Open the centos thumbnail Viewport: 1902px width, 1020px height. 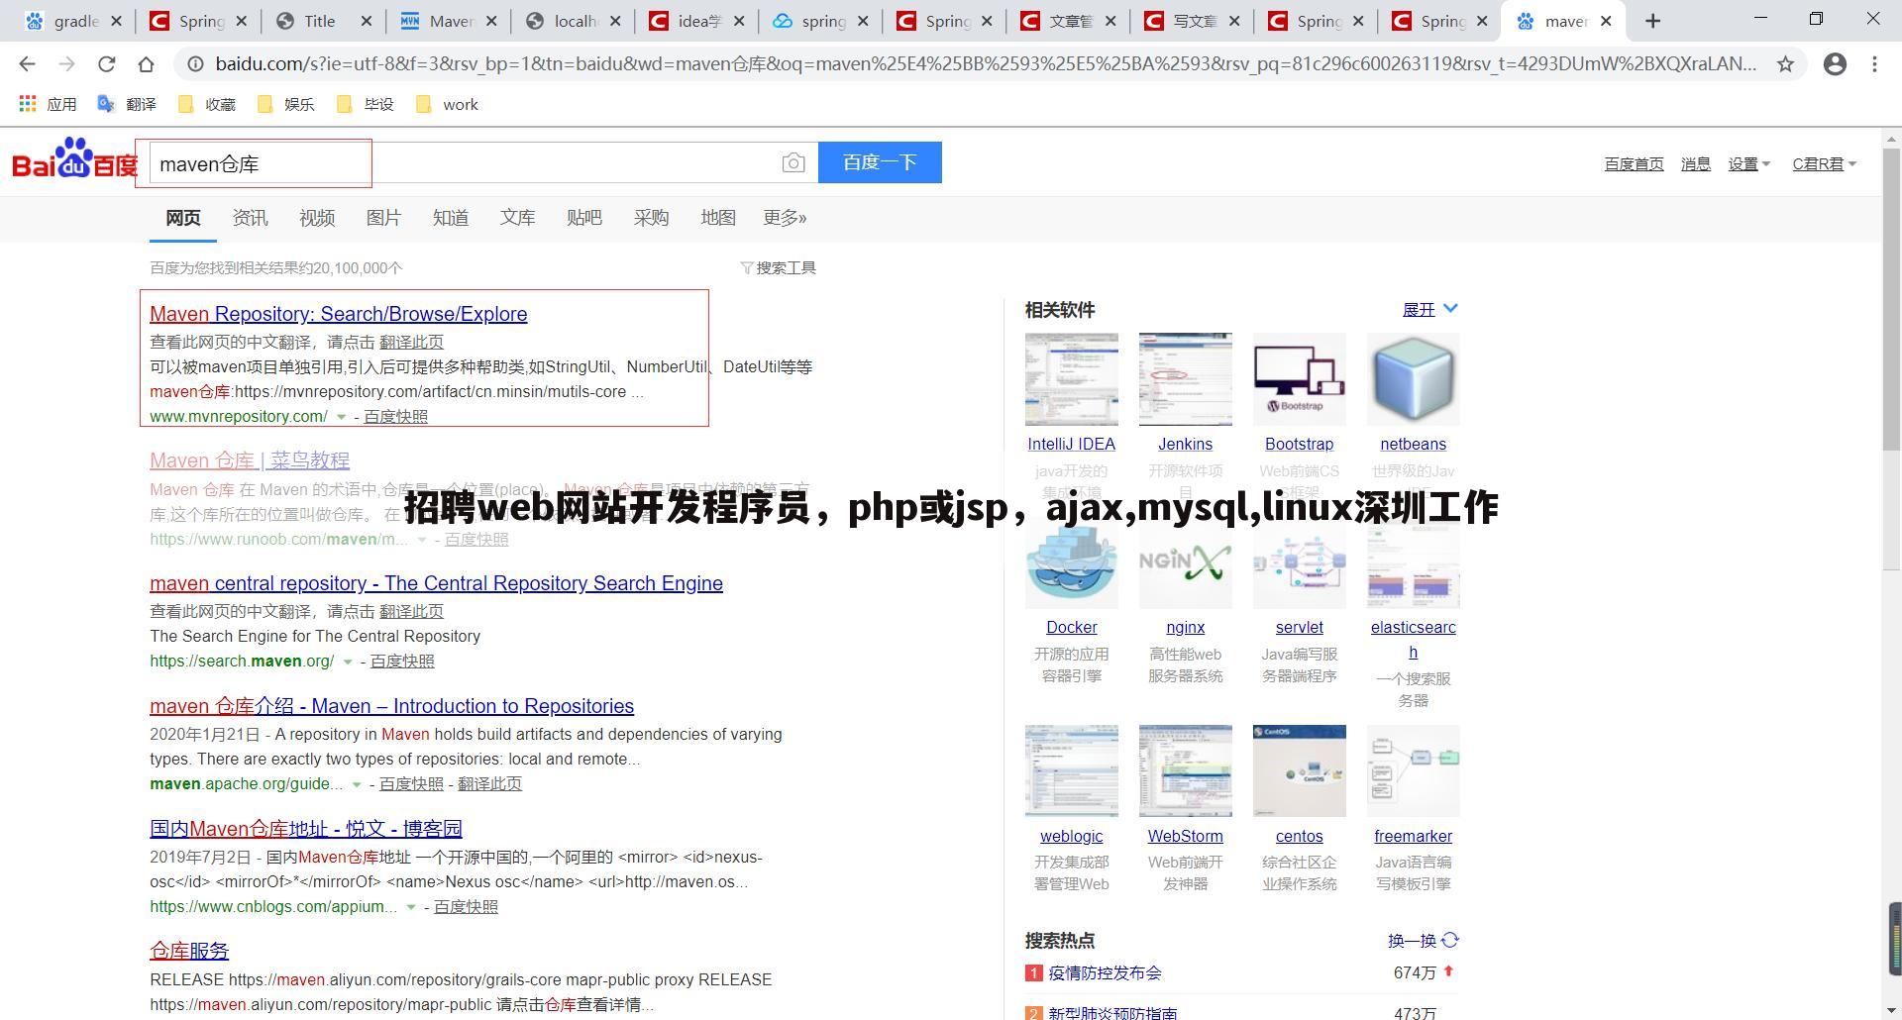point(1299,770)
